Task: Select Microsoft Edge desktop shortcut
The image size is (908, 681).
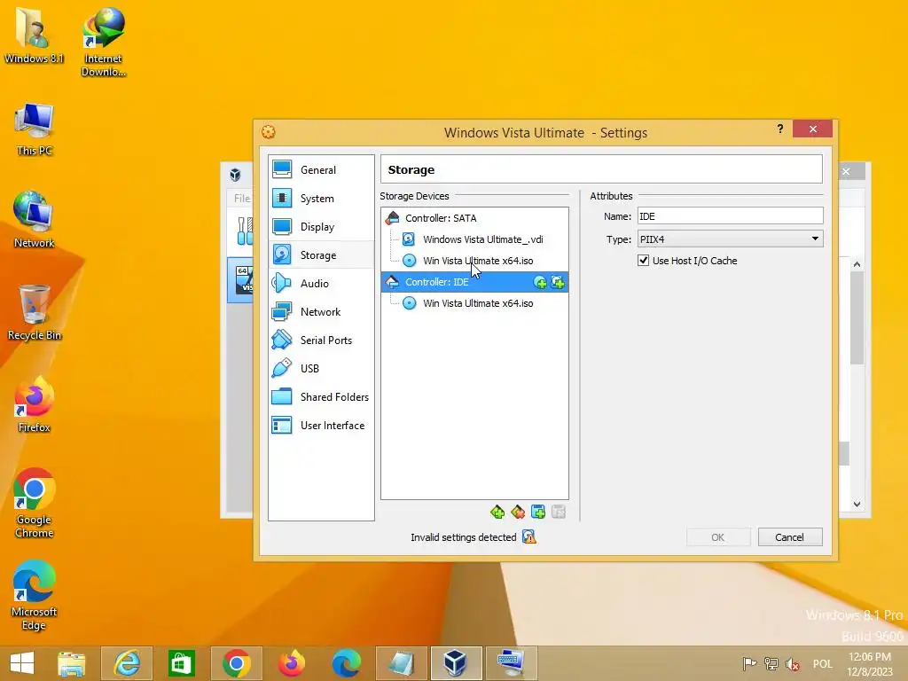Action: (35, 595)
